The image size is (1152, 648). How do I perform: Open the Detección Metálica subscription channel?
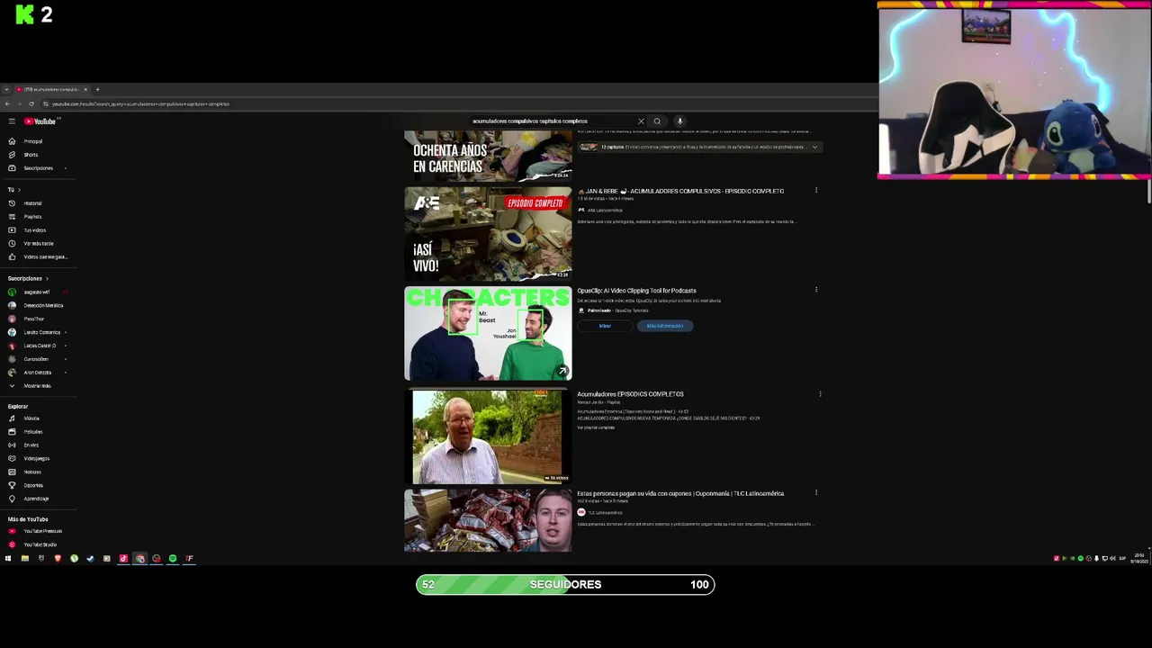(43, 306)
